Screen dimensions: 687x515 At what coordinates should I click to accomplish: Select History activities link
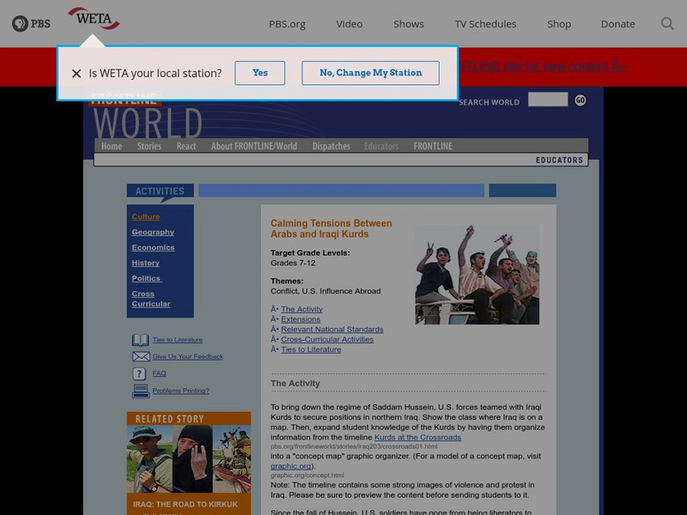(145, 263)
